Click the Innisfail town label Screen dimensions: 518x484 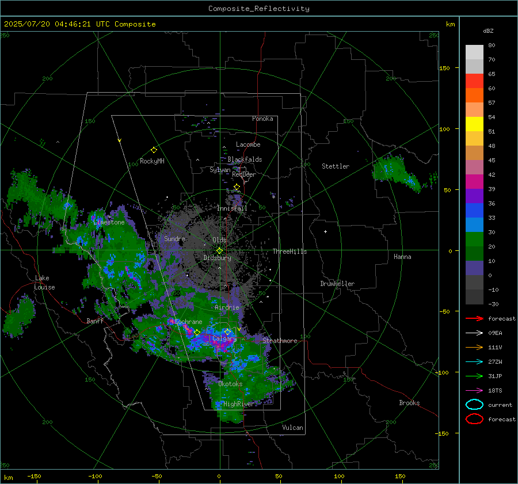(232, 208)
